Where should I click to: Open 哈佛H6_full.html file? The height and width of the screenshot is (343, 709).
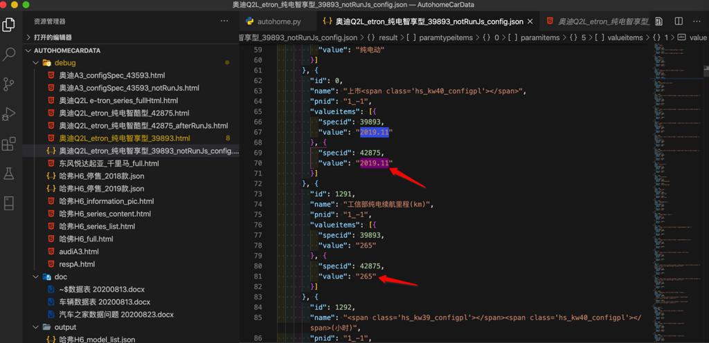86,239
